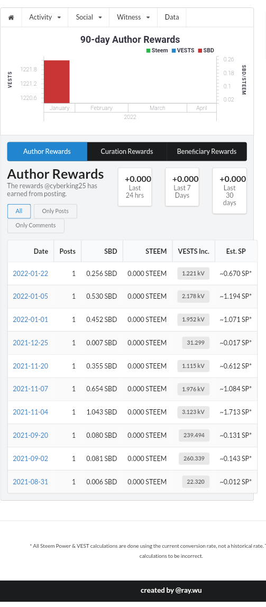The height and width of the screenshot is (607, 266).
Task: Click the 1.043 SBD value
Action: (x=102, y=412)
